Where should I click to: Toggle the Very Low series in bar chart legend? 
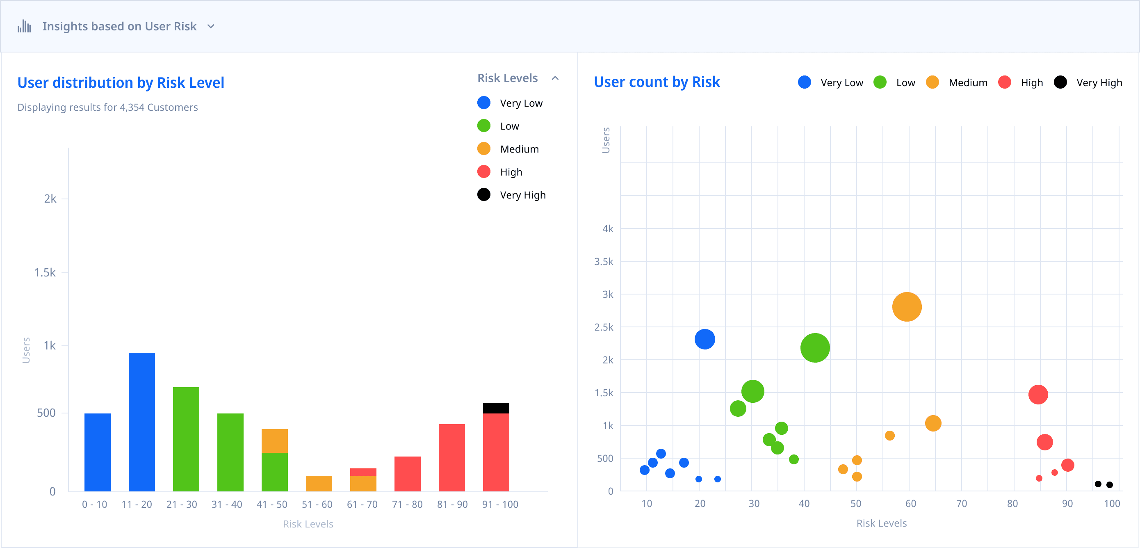click(x=521, y=103)
